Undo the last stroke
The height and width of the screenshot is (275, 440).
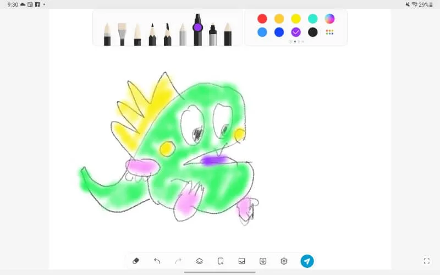coord(157,261)
